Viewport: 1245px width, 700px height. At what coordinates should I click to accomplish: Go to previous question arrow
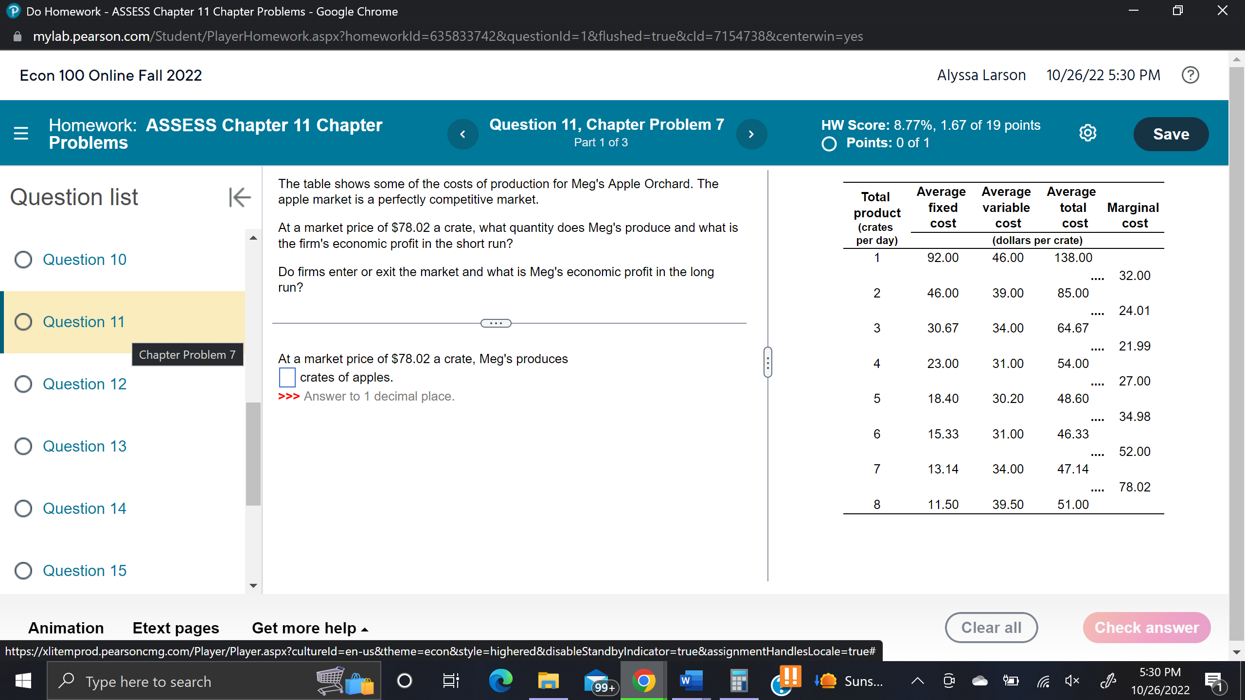pos(462,134)
